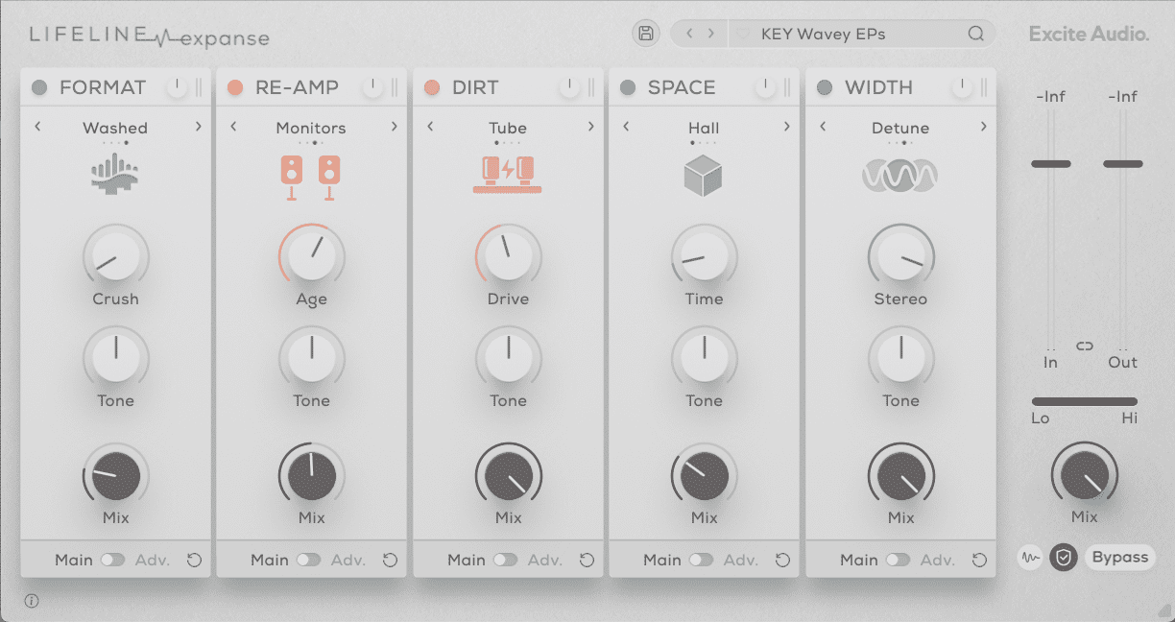Click the FORMAT Mix knob
Screen dimensions: 1175x622
pos(115,475)
